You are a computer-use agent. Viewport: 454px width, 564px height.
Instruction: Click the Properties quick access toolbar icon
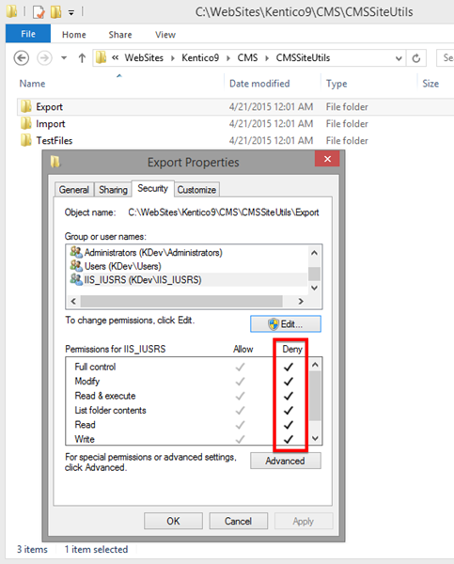tap(39, 12)
